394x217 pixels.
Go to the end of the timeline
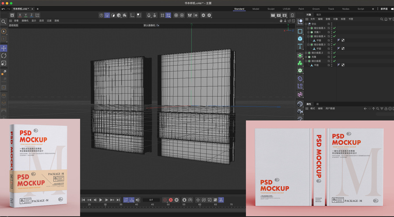pyautogui.click(x=118, y=200)
